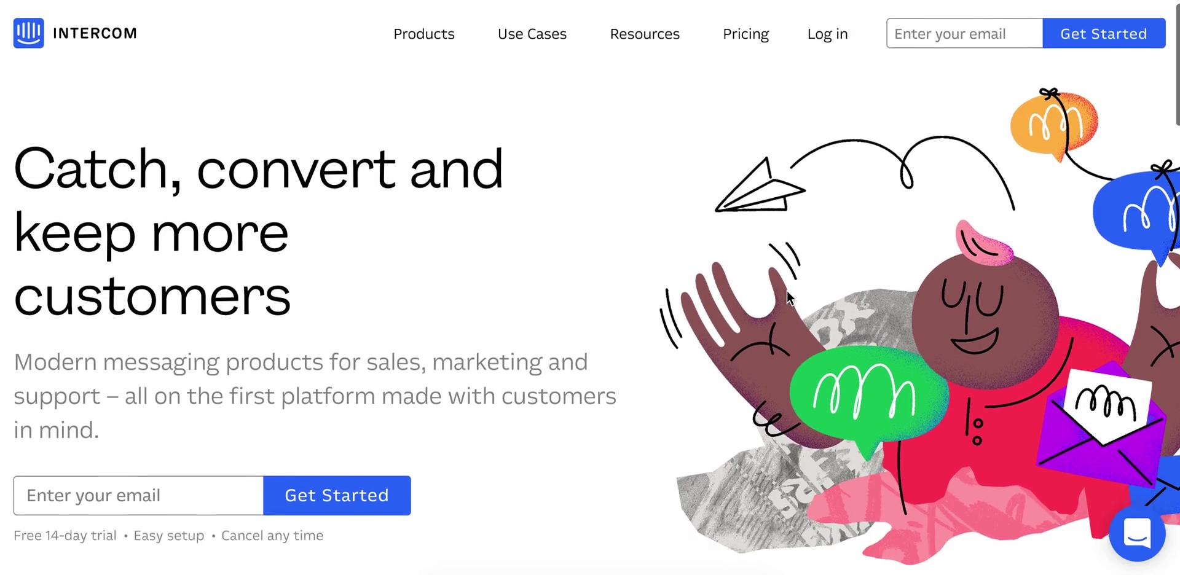This screenshot has width=1180, height=575.
Task: Open the Products menu
Action: [x=424, y=34]
